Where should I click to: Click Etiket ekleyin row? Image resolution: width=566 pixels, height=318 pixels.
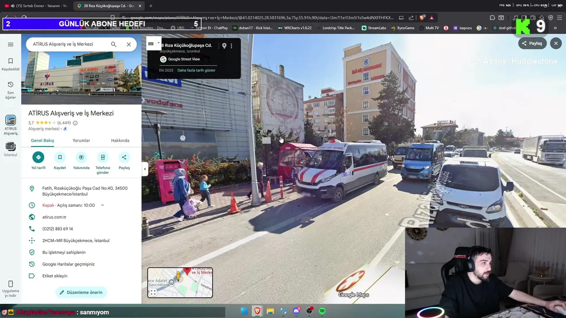81,276
